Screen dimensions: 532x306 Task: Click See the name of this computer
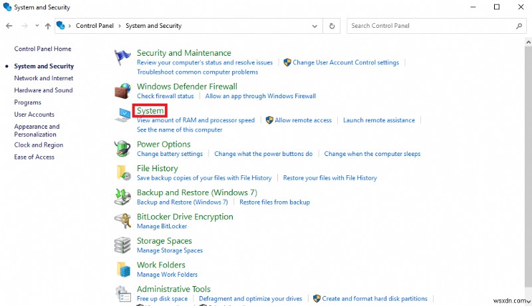tap(180, 129)
